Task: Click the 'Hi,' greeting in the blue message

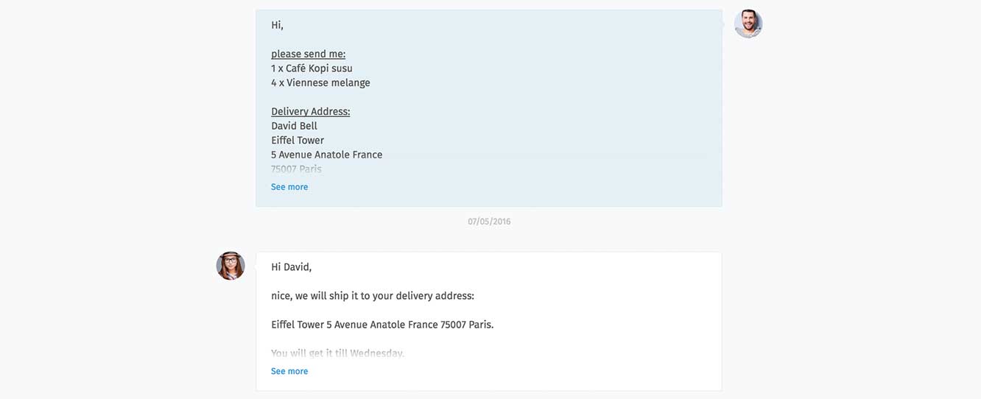Action: [277, 25]
